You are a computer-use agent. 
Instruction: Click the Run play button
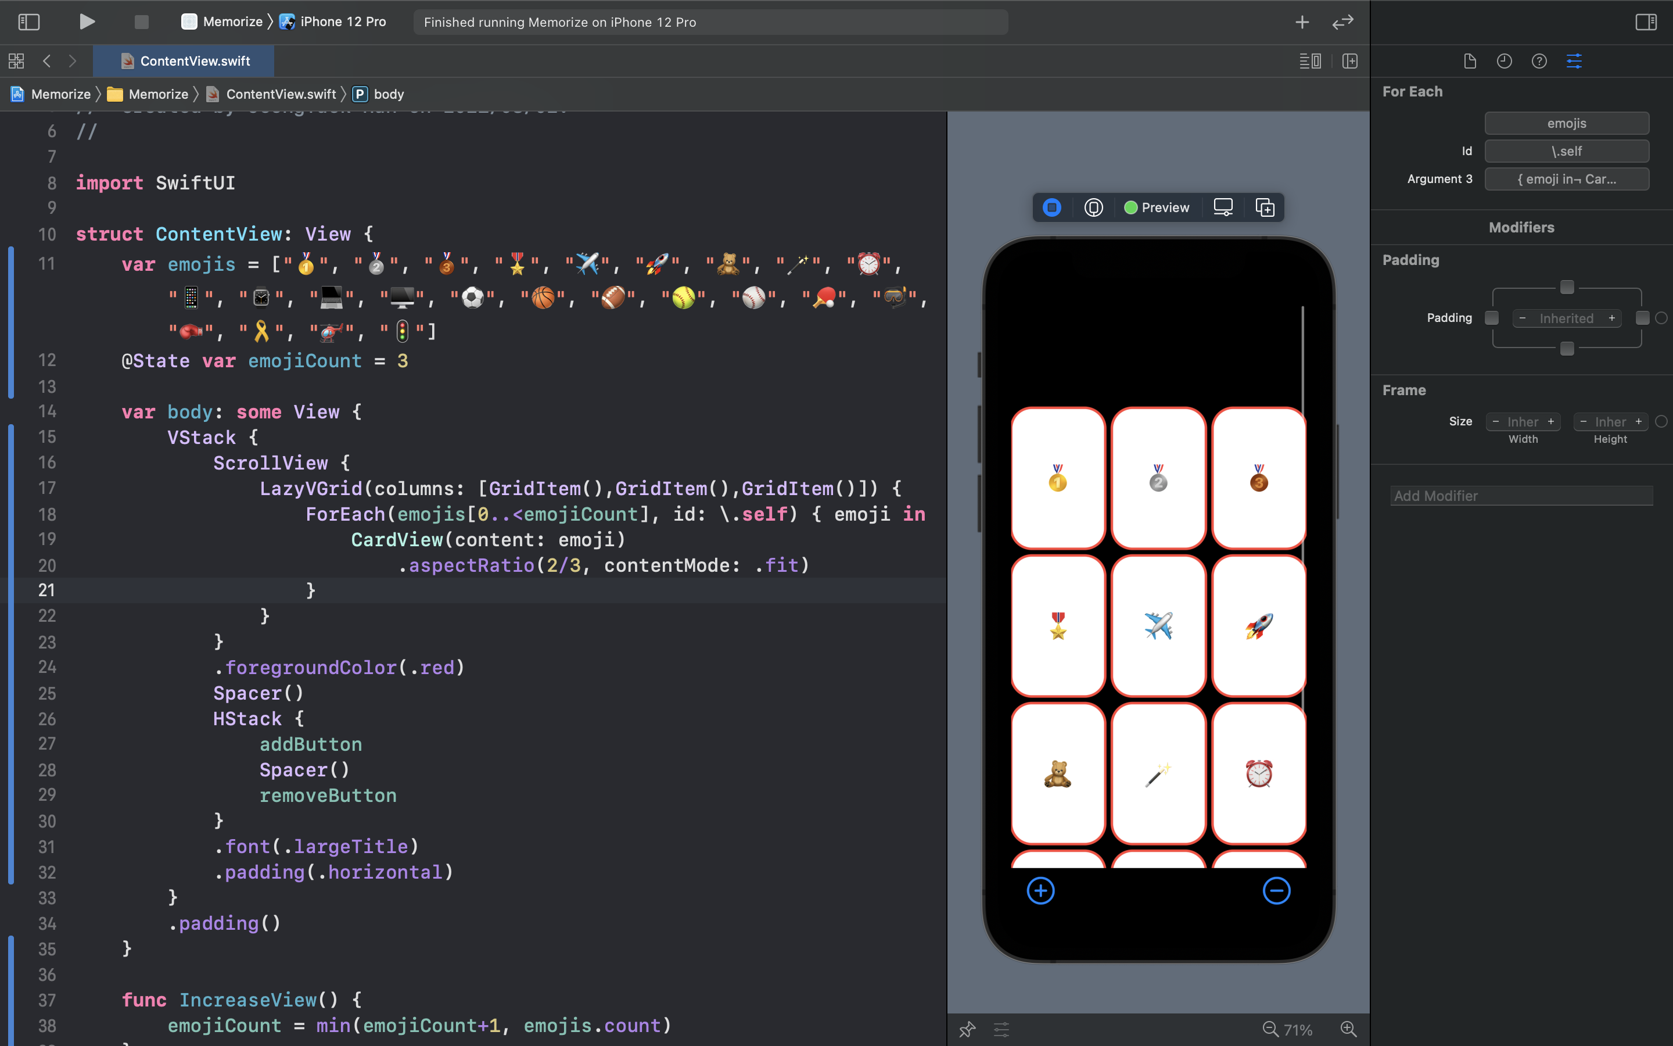(x=87, y=22)
